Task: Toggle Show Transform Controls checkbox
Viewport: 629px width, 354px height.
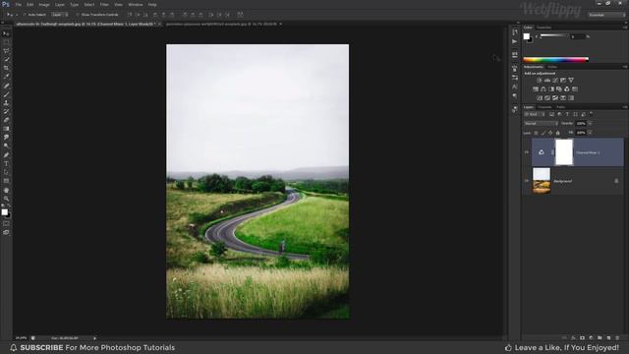Action: coord(78,15)
